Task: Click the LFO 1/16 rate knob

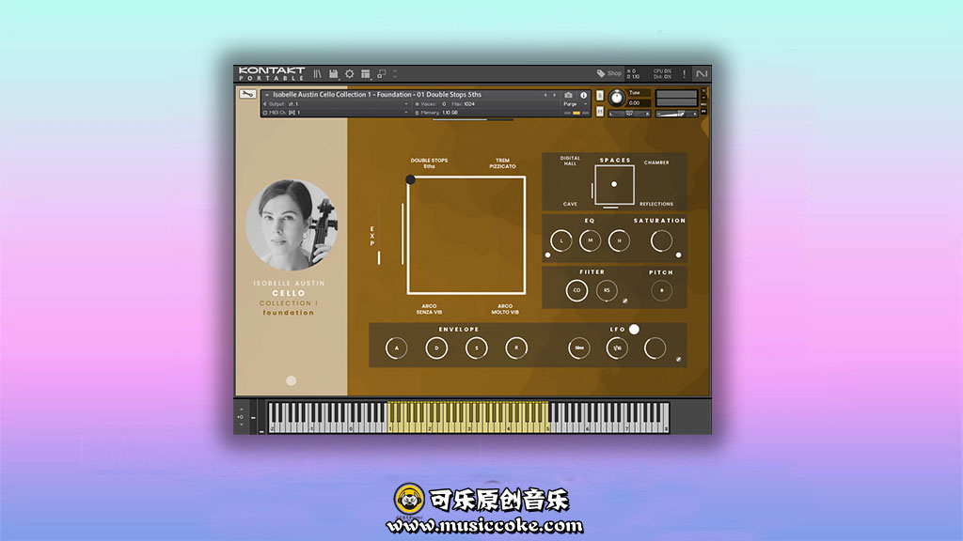Action: coord(617,348)
